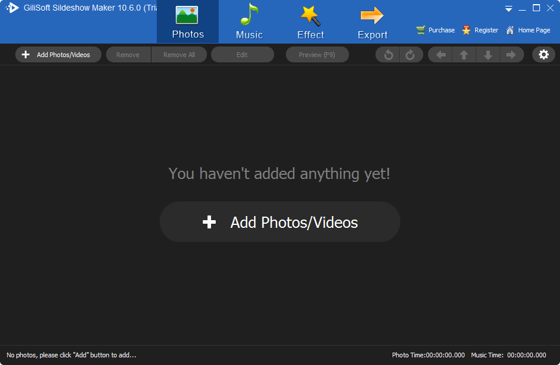560x365 pixels.
Task: Open the settings gear
Action: pyautogui.click(x=543, y=54)
